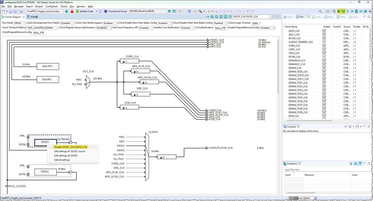
Task: Click the Problems view filter funnel icon
Action: pyautogui.click(x=360, y=164)
